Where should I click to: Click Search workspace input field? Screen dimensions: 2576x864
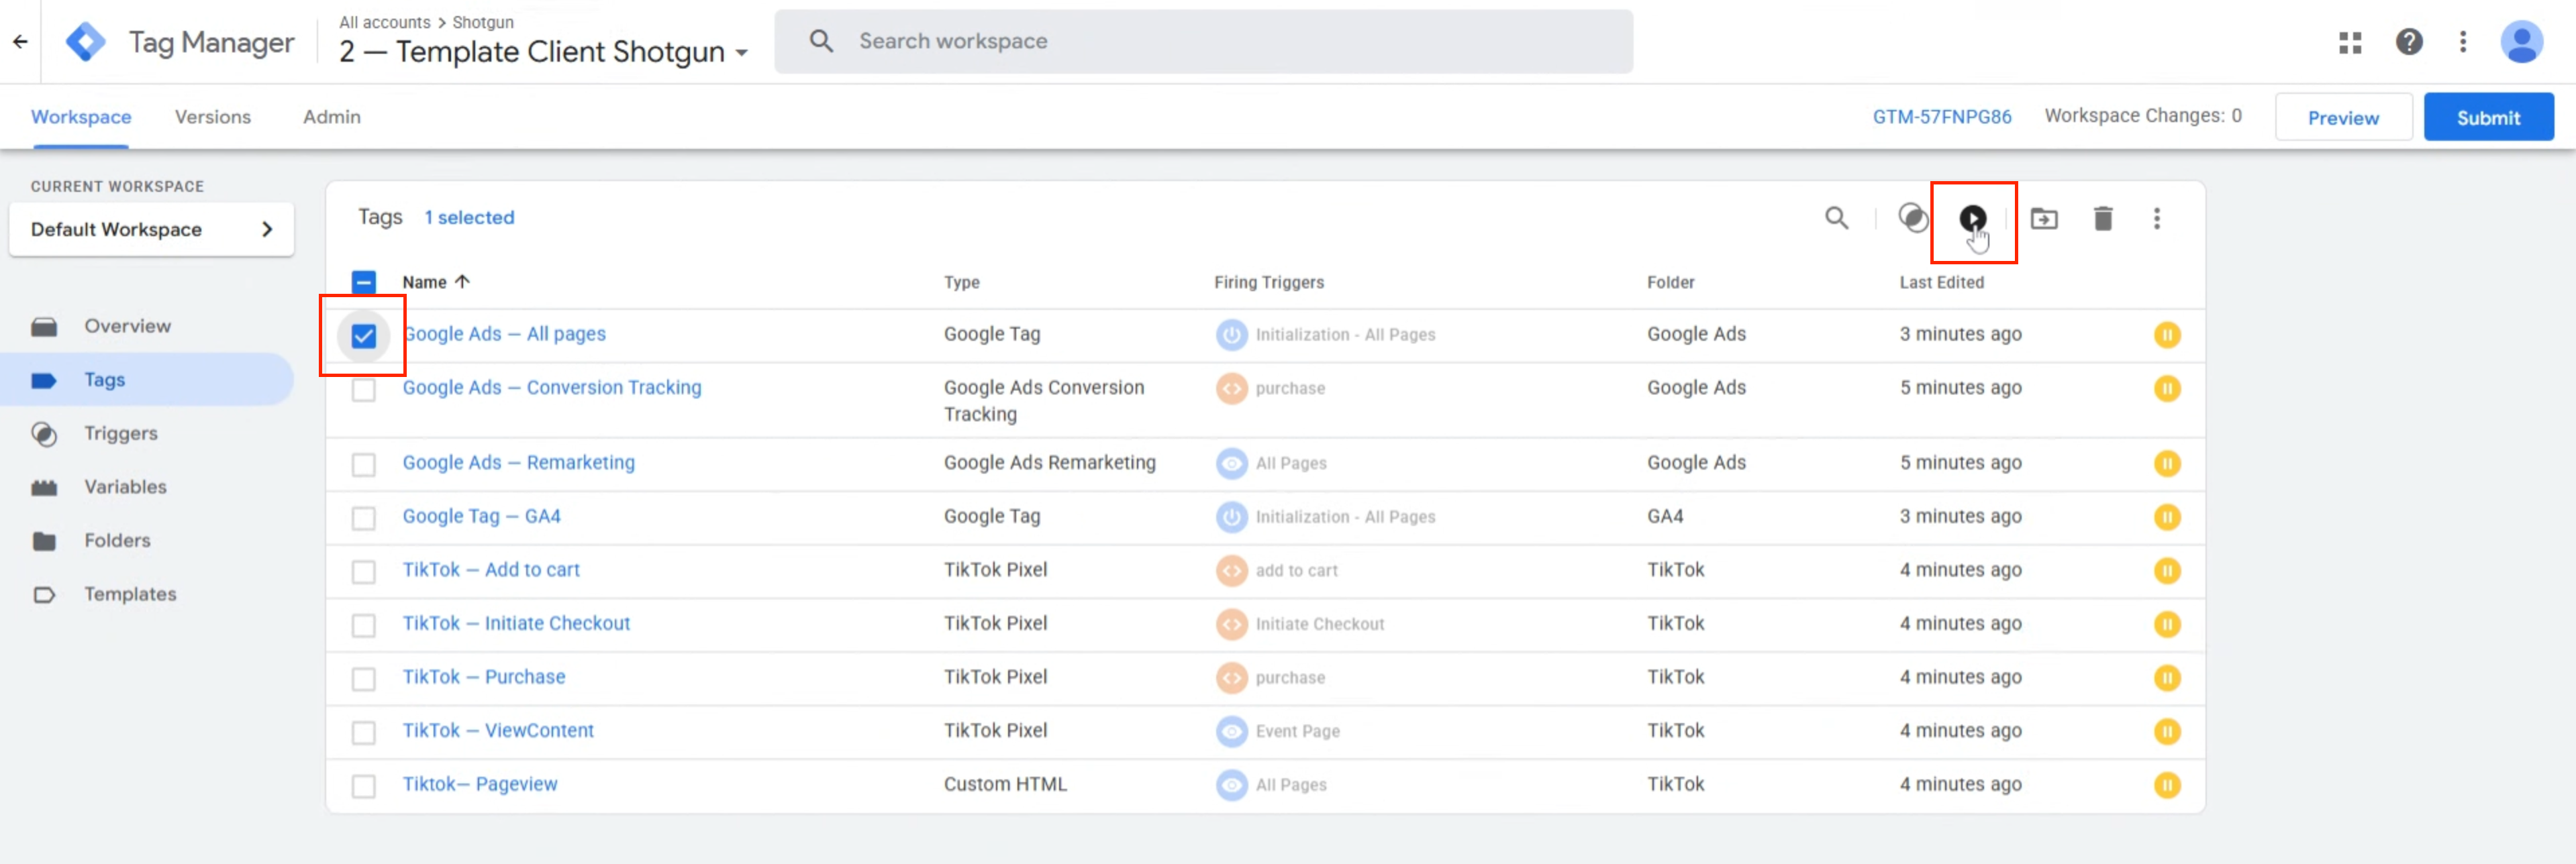(1203, 41)
